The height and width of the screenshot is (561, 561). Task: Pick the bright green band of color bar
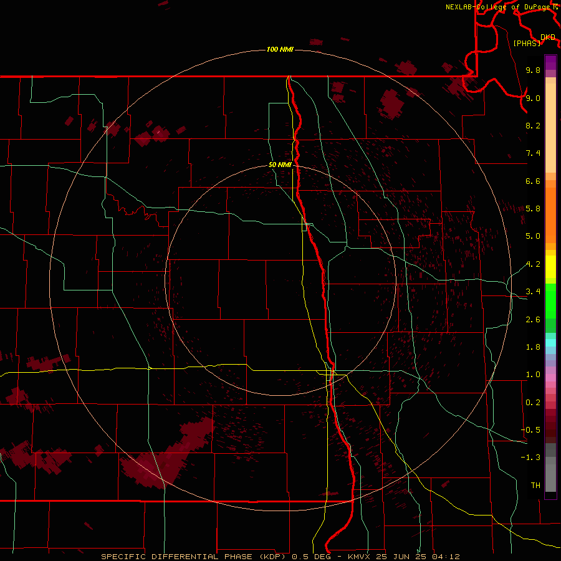(x=550, y=300)
